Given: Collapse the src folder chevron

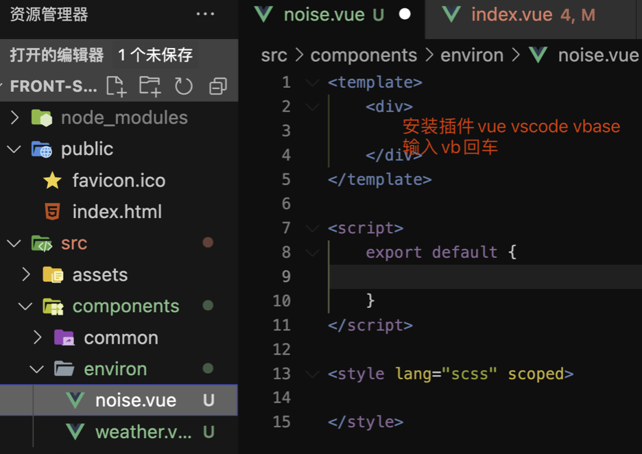Looking at the screenshot, I should point(14,243).
